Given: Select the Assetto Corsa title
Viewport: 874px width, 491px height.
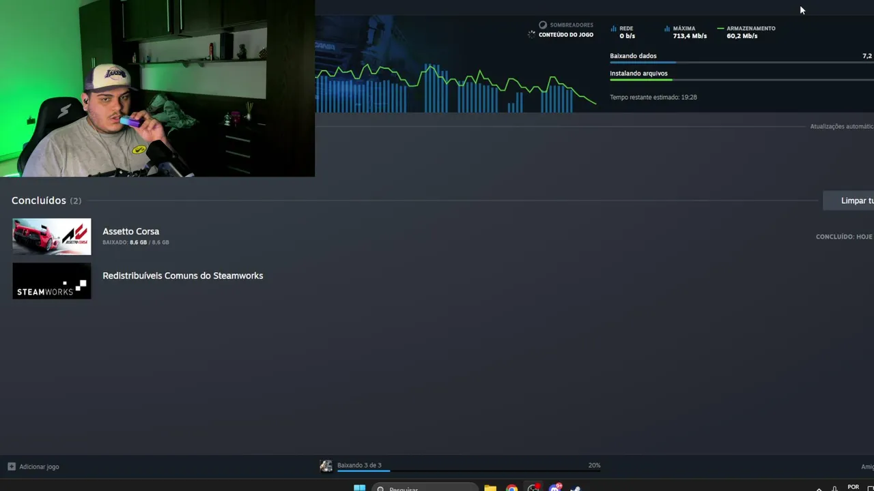Looking at the screenshot, I should coord(130,231).
